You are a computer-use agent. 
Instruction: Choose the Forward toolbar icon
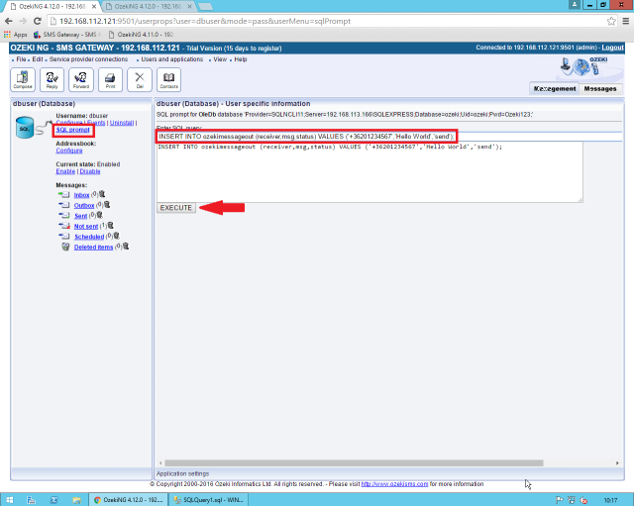point(81,79)
